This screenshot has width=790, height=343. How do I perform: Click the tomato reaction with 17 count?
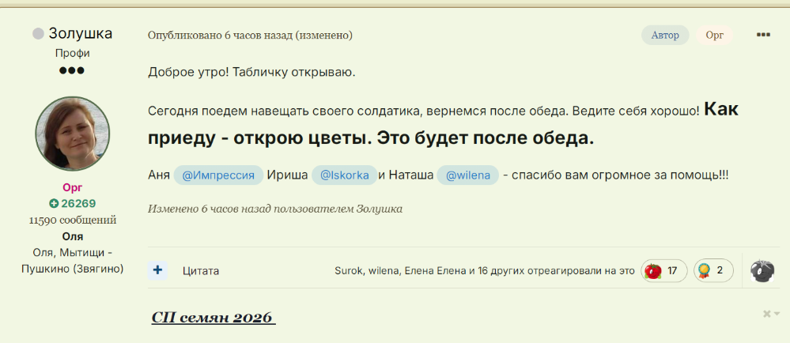(x=663, y=270)
